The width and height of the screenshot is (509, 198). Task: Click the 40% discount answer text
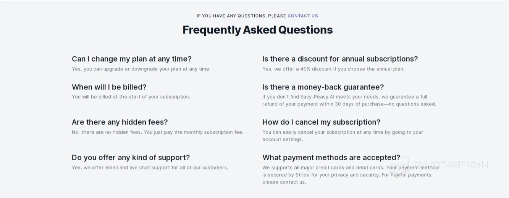coord(333,69)
